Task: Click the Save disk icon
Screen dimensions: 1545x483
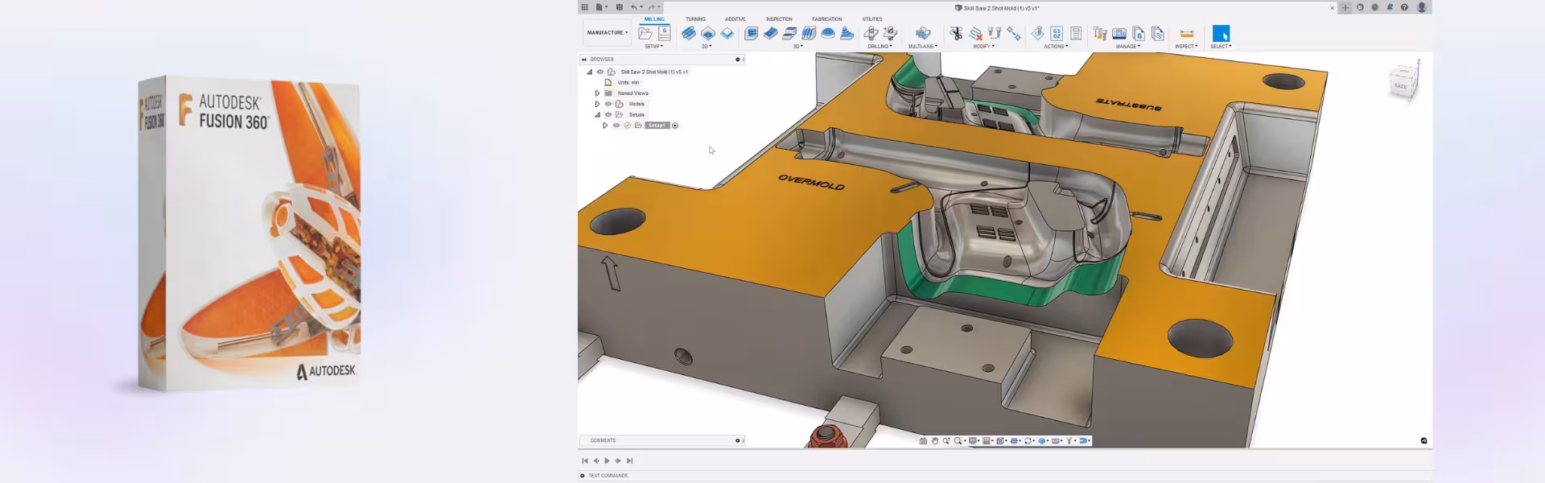Action: click(620, 7)
